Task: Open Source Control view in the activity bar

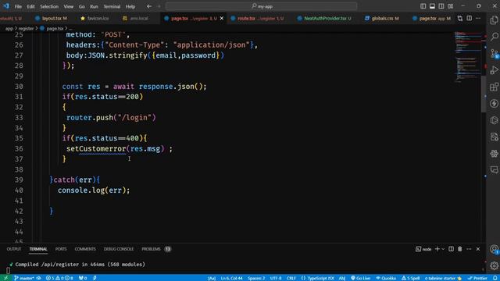Action: point(494,53)
